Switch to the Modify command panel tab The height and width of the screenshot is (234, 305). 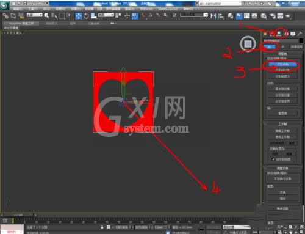(272, 34)
